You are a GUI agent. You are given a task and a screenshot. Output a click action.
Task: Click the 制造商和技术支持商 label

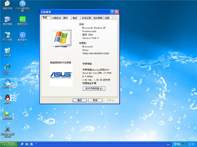[61, 62]
